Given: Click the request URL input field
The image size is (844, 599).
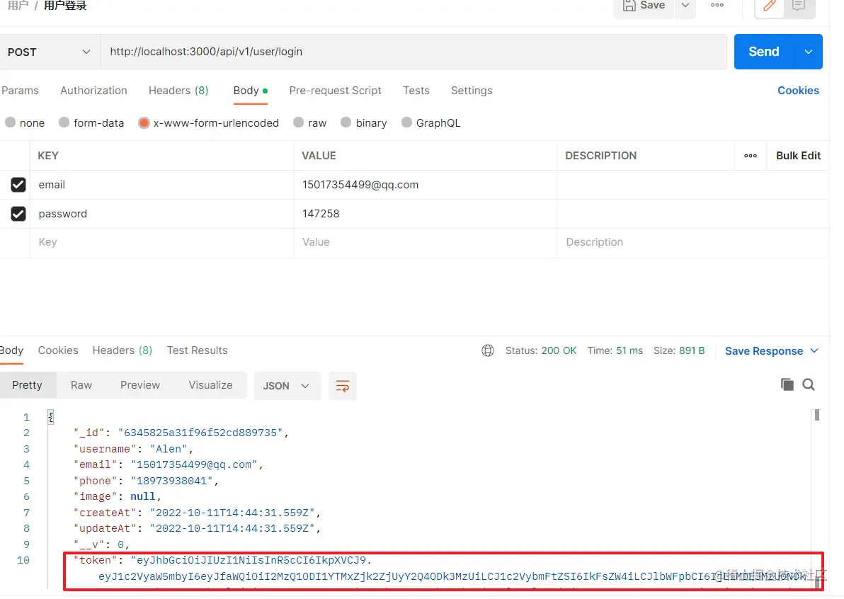Looking at the screenshot, I should click(414, 52).
